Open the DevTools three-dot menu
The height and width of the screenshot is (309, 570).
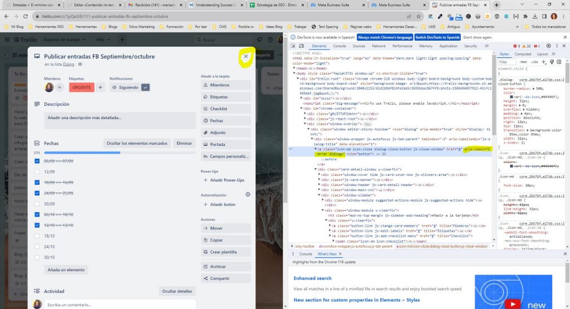coord(557,46)
